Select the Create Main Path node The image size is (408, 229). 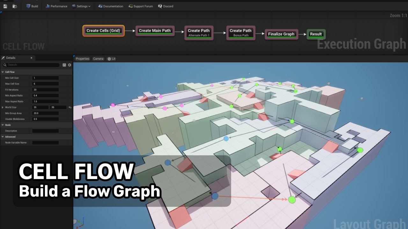tap(155, 31)
